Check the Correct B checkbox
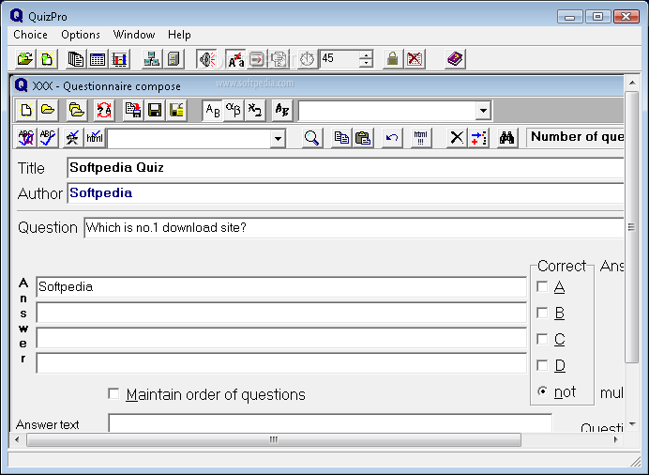649x475 pixels. 542,313
